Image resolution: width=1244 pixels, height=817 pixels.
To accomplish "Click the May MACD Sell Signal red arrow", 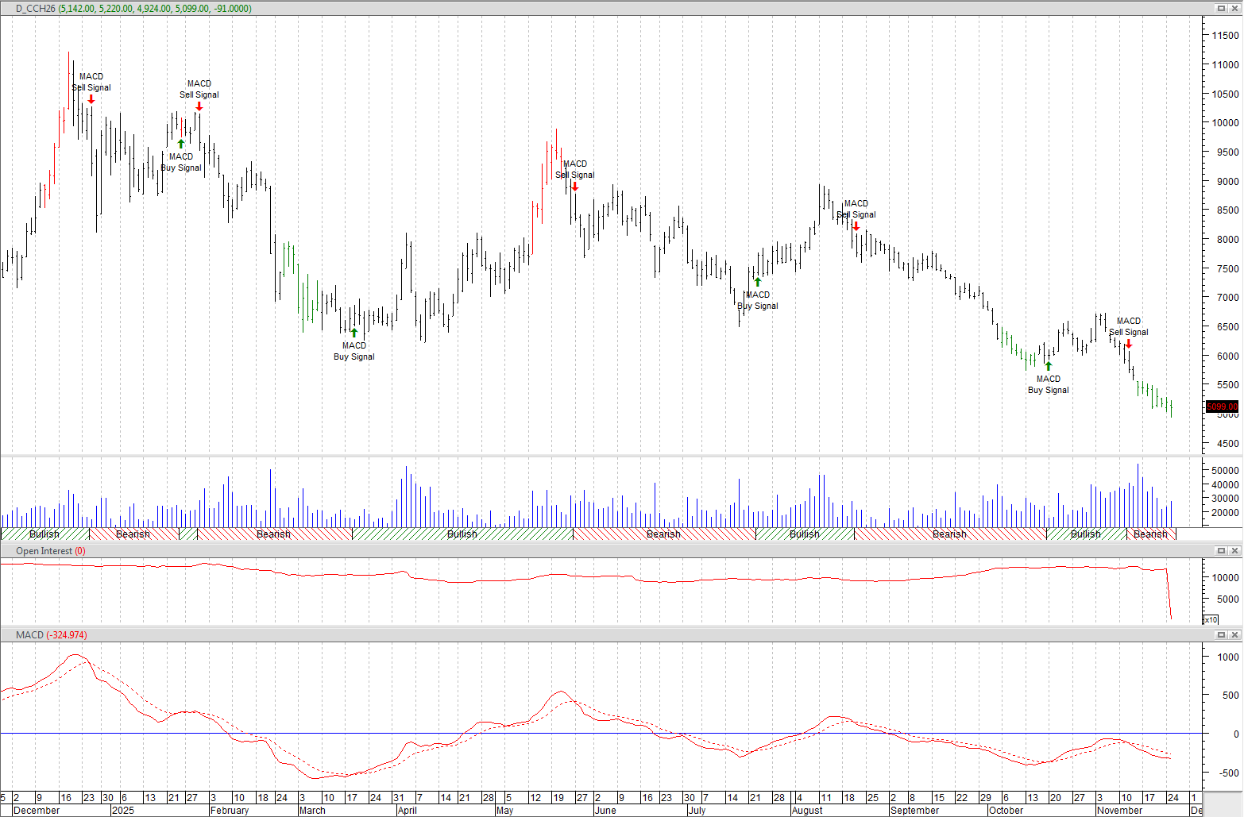I will (574, 187).
